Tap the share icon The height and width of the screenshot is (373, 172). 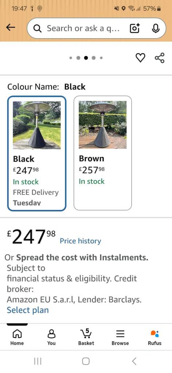point(159,58)
